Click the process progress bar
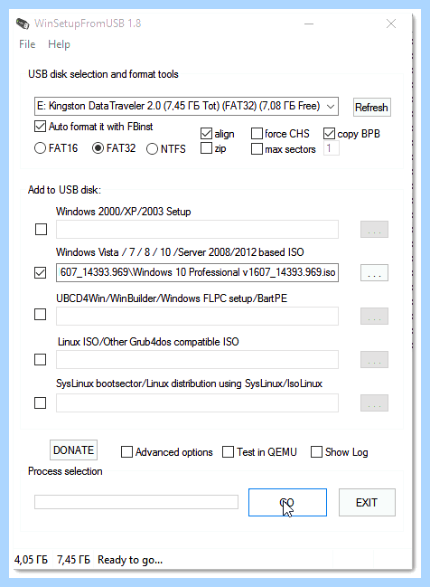The height and width of the screenshot is (587, 430). pyautogui.click(x=136, y=502)
